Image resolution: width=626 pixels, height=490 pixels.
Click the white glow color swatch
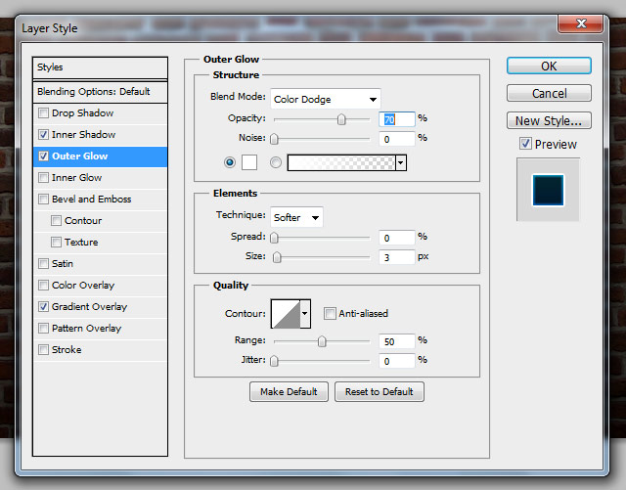(249, 162)
